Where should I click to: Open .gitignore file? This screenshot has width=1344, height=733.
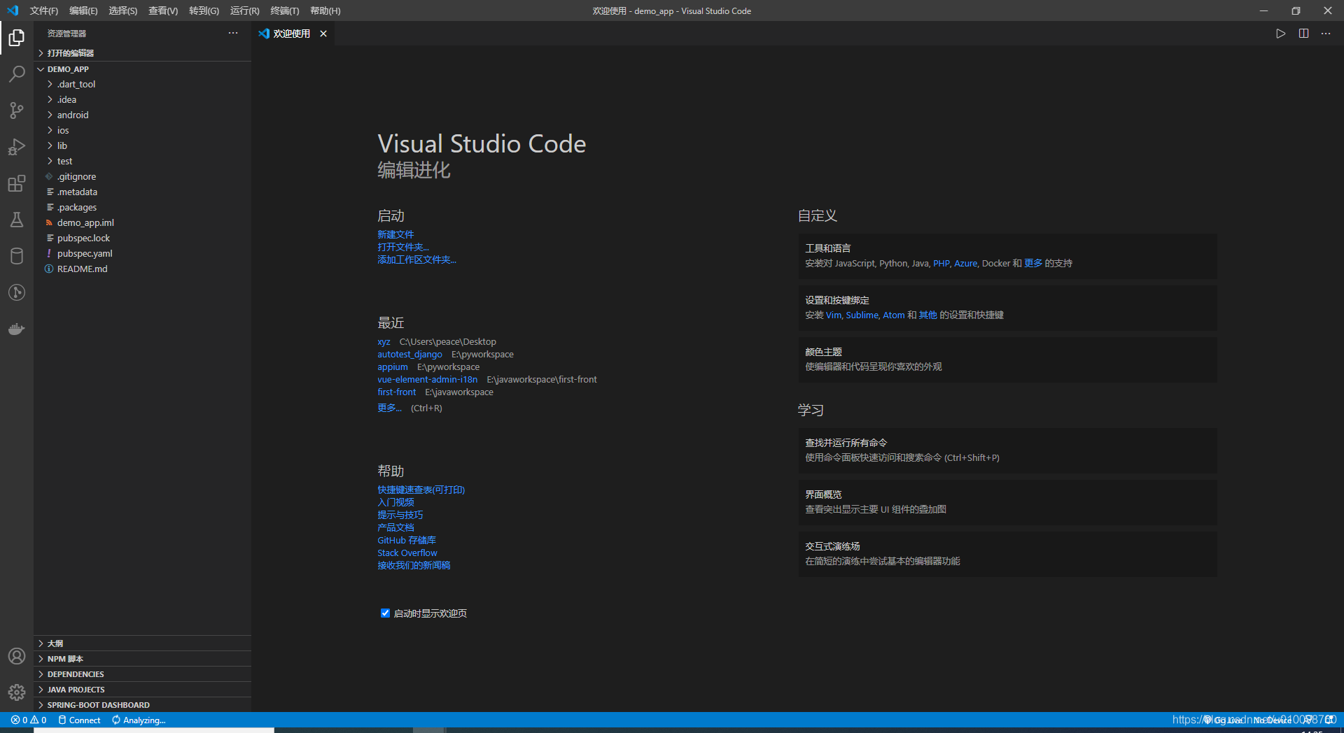pyautogui.click(x=142, y=176)
